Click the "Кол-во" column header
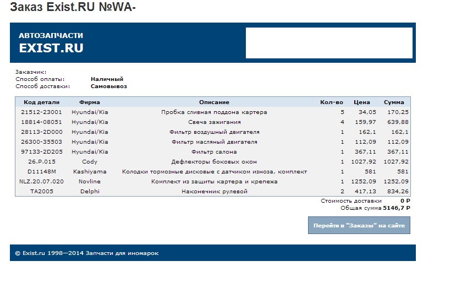Screen dimensions: 456x288 coord(332,102)
